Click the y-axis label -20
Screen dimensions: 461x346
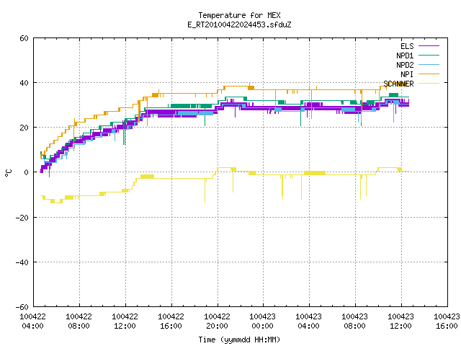pyautogui.click(x=22, y=218)
